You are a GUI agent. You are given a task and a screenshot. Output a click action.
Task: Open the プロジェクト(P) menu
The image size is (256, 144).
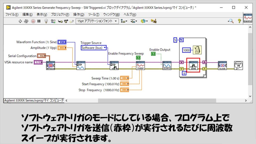(60, 14)
